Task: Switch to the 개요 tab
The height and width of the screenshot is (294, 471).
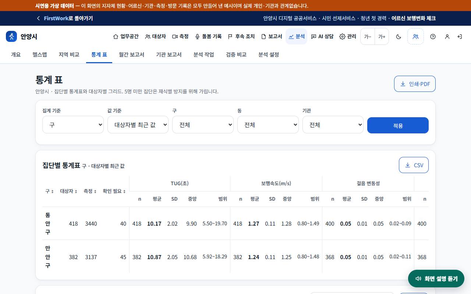Action: 16,54
